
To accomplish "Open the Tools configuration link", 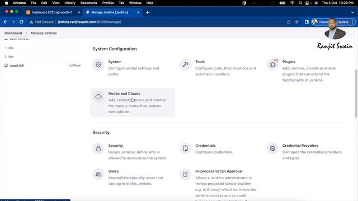I will [200, 62].
